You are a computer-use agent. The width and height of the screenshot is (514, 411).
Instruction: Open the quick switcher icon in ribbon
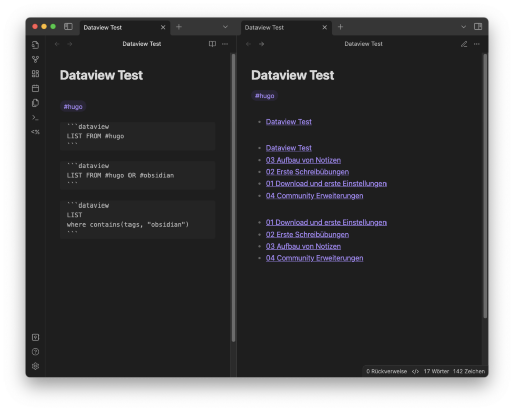click(x=36, y=45)
